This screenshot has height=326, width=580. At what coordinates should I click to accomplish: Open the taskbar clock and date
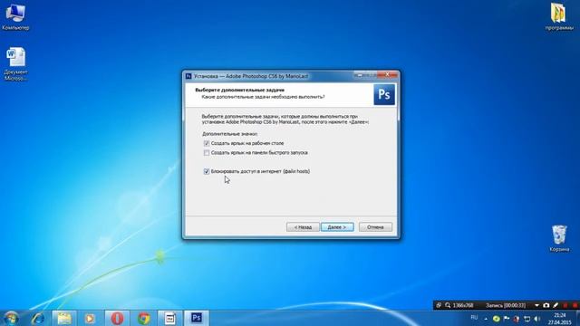point(560,319)
